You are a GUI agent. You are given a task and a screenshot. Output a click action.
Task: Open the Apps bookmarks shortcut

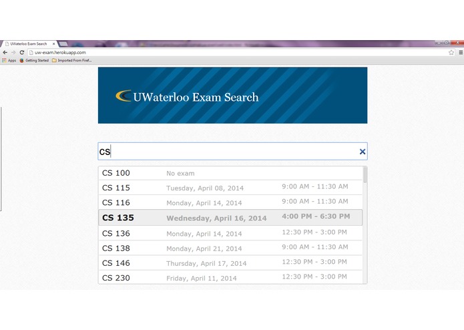point(9,60)
